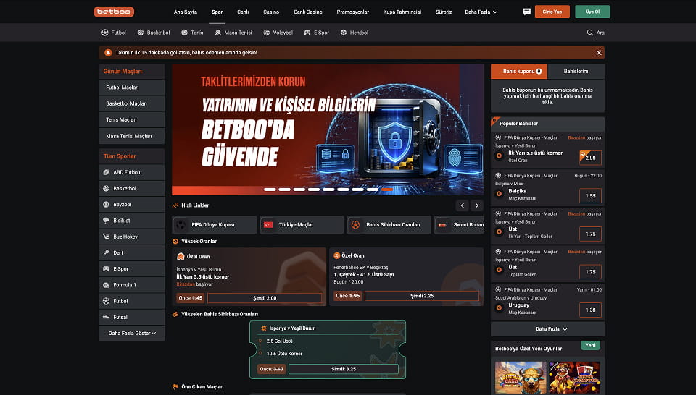Switch to the Bahislerim tab
Viewport: 696px width, 395px height.
(576, 72)
